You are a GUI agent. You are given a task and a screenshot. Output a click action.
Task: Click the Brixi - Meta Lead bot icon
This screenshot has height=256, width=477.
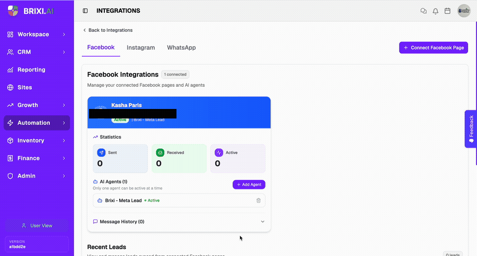point(100,200)
